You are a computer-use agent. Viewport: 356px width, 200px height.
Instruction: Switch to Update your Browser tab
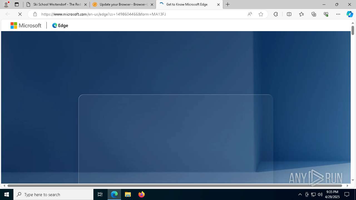(x=123, y=4)
